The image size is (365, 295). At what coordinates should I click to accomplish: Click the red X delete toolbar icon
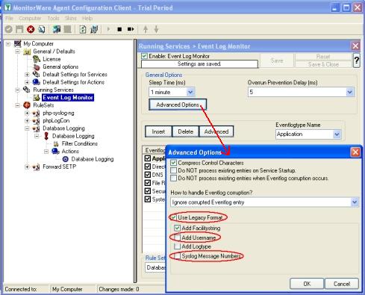(x=31, y=29)
